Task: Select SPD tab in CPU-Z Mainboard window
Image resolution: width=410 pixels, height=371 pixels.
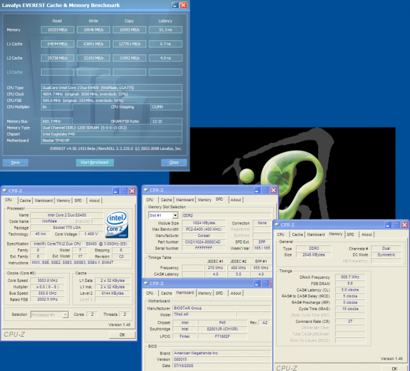Action: click(219, 293)
